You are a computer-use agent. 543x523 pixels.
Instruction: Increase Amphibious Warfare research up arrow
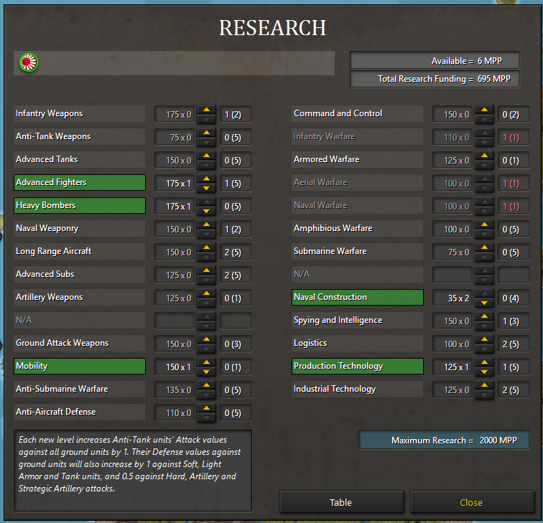485,224
